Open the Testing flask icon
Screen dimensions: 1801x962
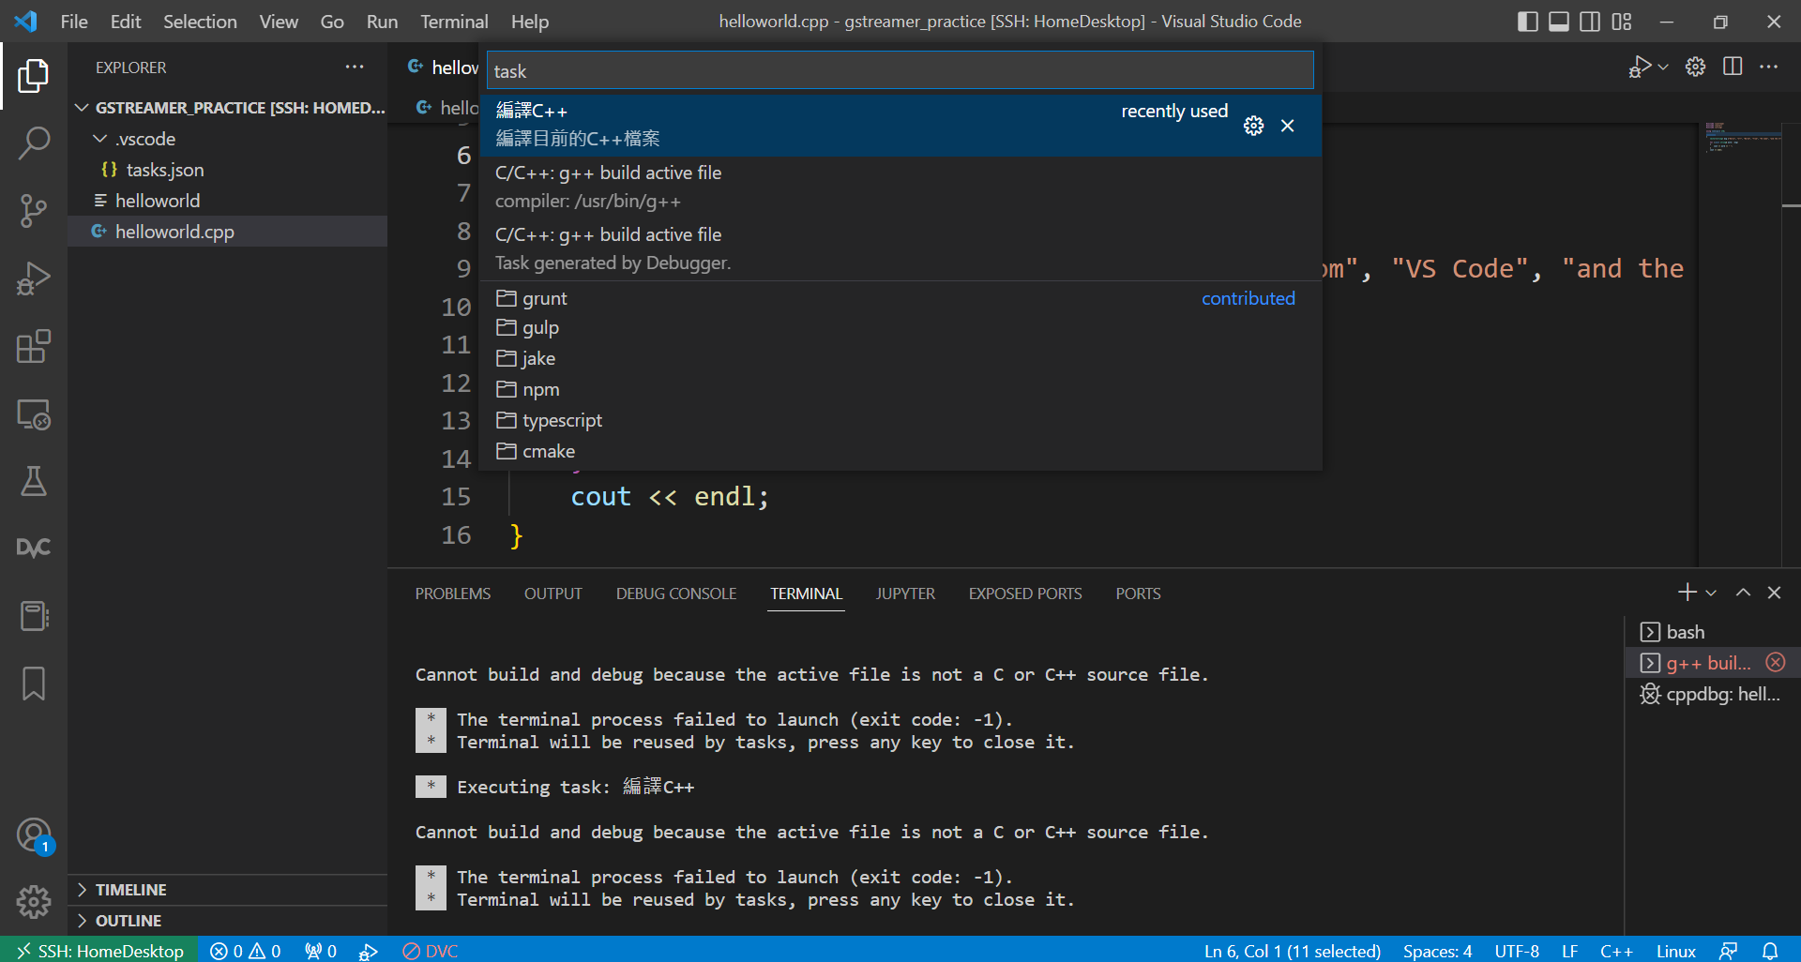pyautogui.click(x=33, y=481)
